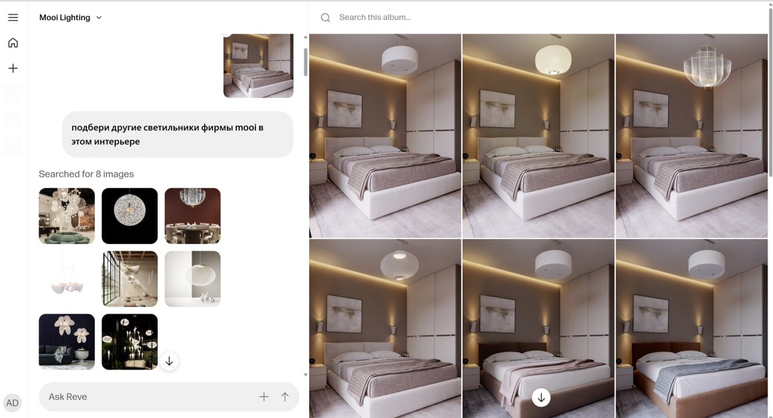Jump to latest chat with down arrow button
773x418 pixels.
click(x=169, y=361)
